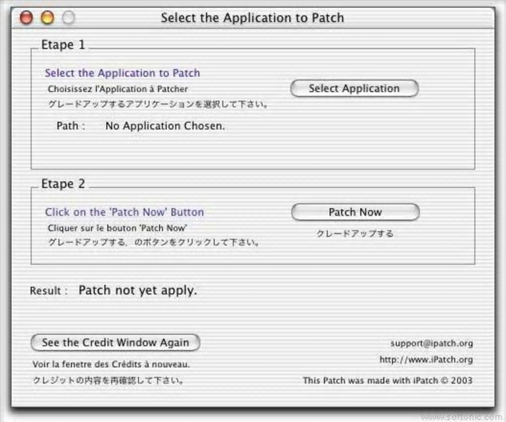
Task: Click the 'Patch not yet apply.' result text
Action: point(138,290)
